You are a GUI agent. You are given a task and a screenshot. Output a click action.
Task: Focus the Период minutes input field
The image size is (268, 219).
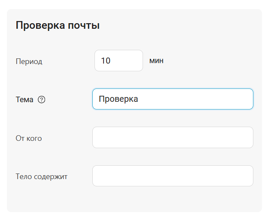[x=119, y=61]
